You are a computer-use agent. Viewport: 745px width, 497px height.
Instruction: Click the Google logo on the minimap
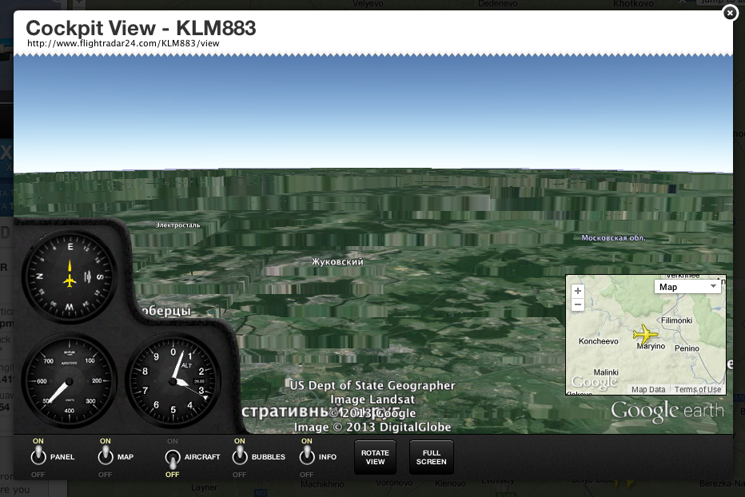(593, 383)
